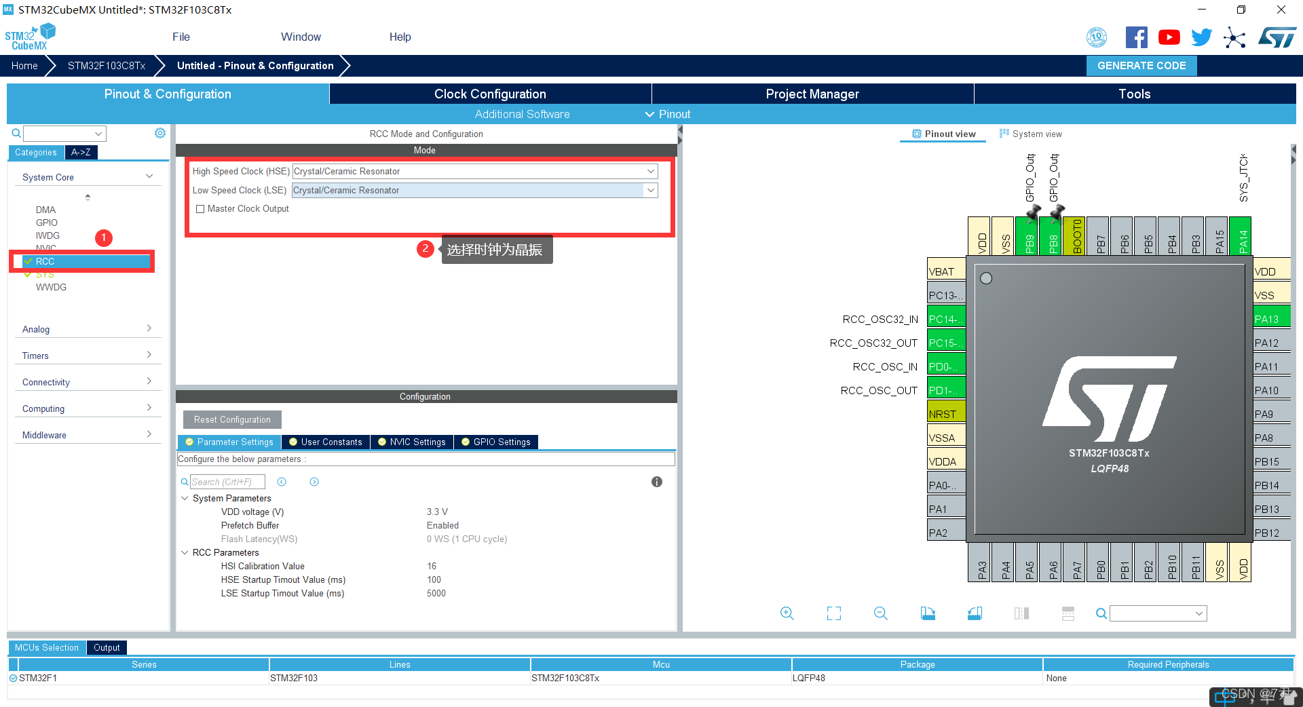Image resolution: width=1303 pixels, height=707 pixels.
Task: Switch to the Clock Configuration tab
Action: click(x=490, y=94)
